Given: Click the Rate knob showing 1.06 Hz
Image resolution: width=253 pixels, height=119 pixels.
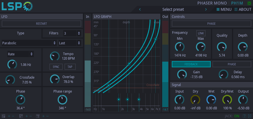Looking at the screenshot, I should coord(12,64).
